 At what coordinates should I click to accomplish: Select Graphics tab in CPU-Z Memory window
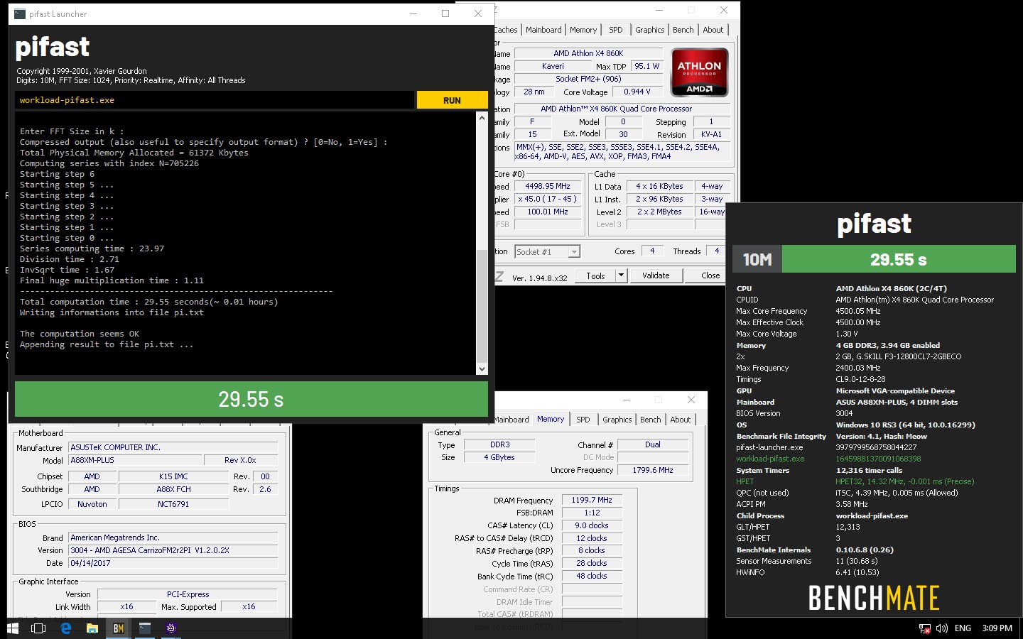(617, 420)
